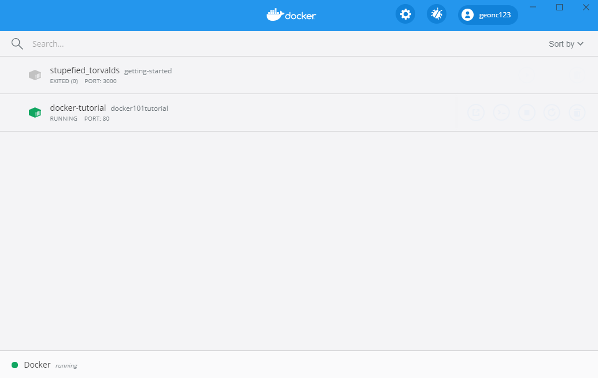Click PORT: 3000 on stupefied_torvalds
The width and height of the screenshot is (598, 378).
[x=100, y=81]
